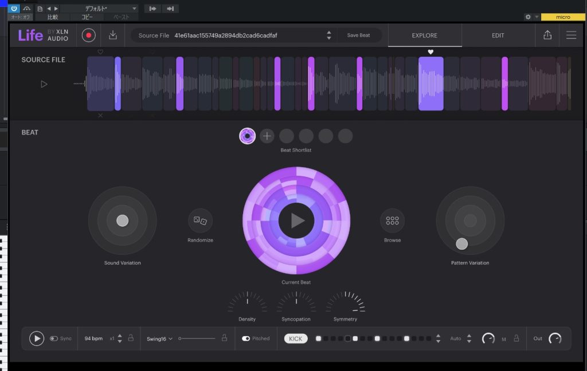Screen dimensions: 587x371
Task: Click the lock icon next to tempo multiplier
Action: 131,338
